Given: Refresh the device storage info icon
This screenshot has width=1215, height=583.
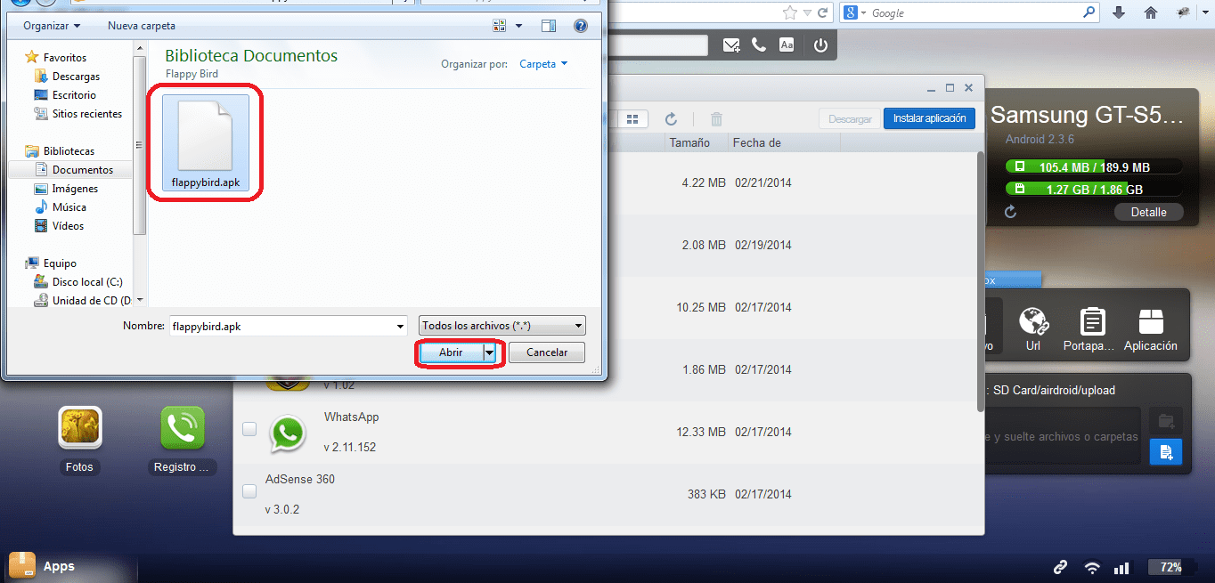Looking at the screenshot, I should pyautogui.click(x=1010, y=212).
